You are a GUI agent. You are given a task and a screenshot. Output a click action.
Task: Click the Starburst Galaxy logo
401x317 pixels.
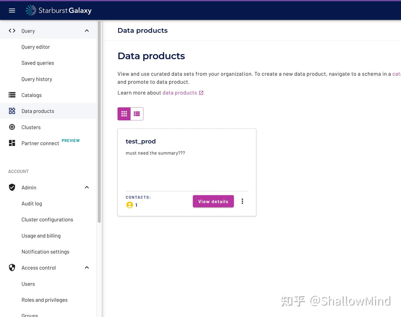(x=58, y=11)
